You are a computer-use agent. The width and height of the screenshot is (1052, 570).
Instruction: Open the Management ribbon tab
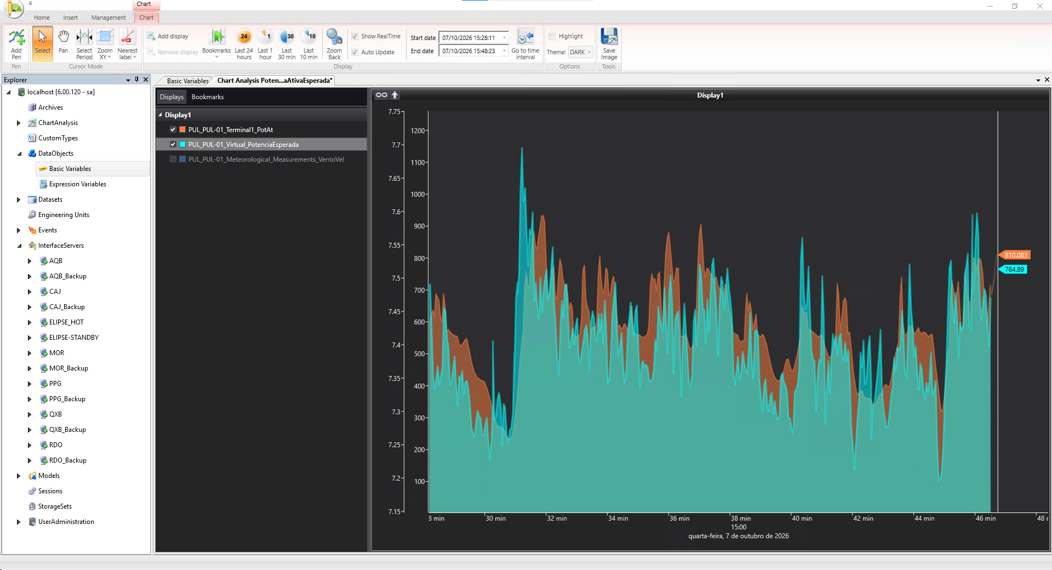pyautogui.click(x=108, y=18)
